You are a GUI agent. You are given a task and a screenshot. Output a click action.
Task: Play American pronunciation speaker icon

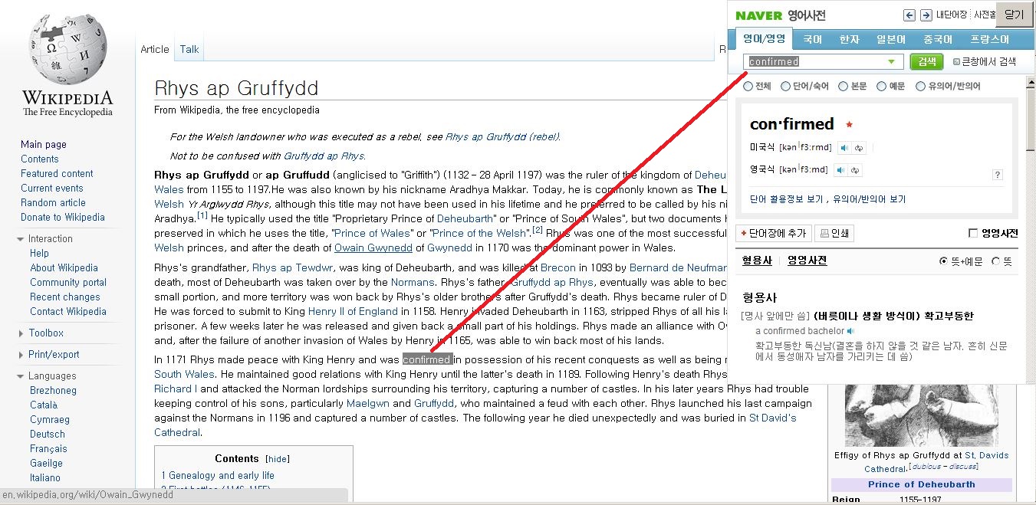coord(843,148)
